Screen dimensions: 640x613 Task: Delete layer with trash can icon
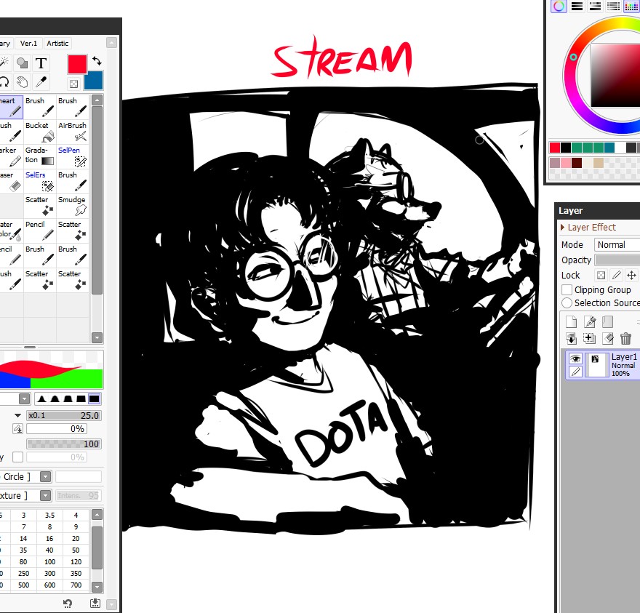[625, 338]
